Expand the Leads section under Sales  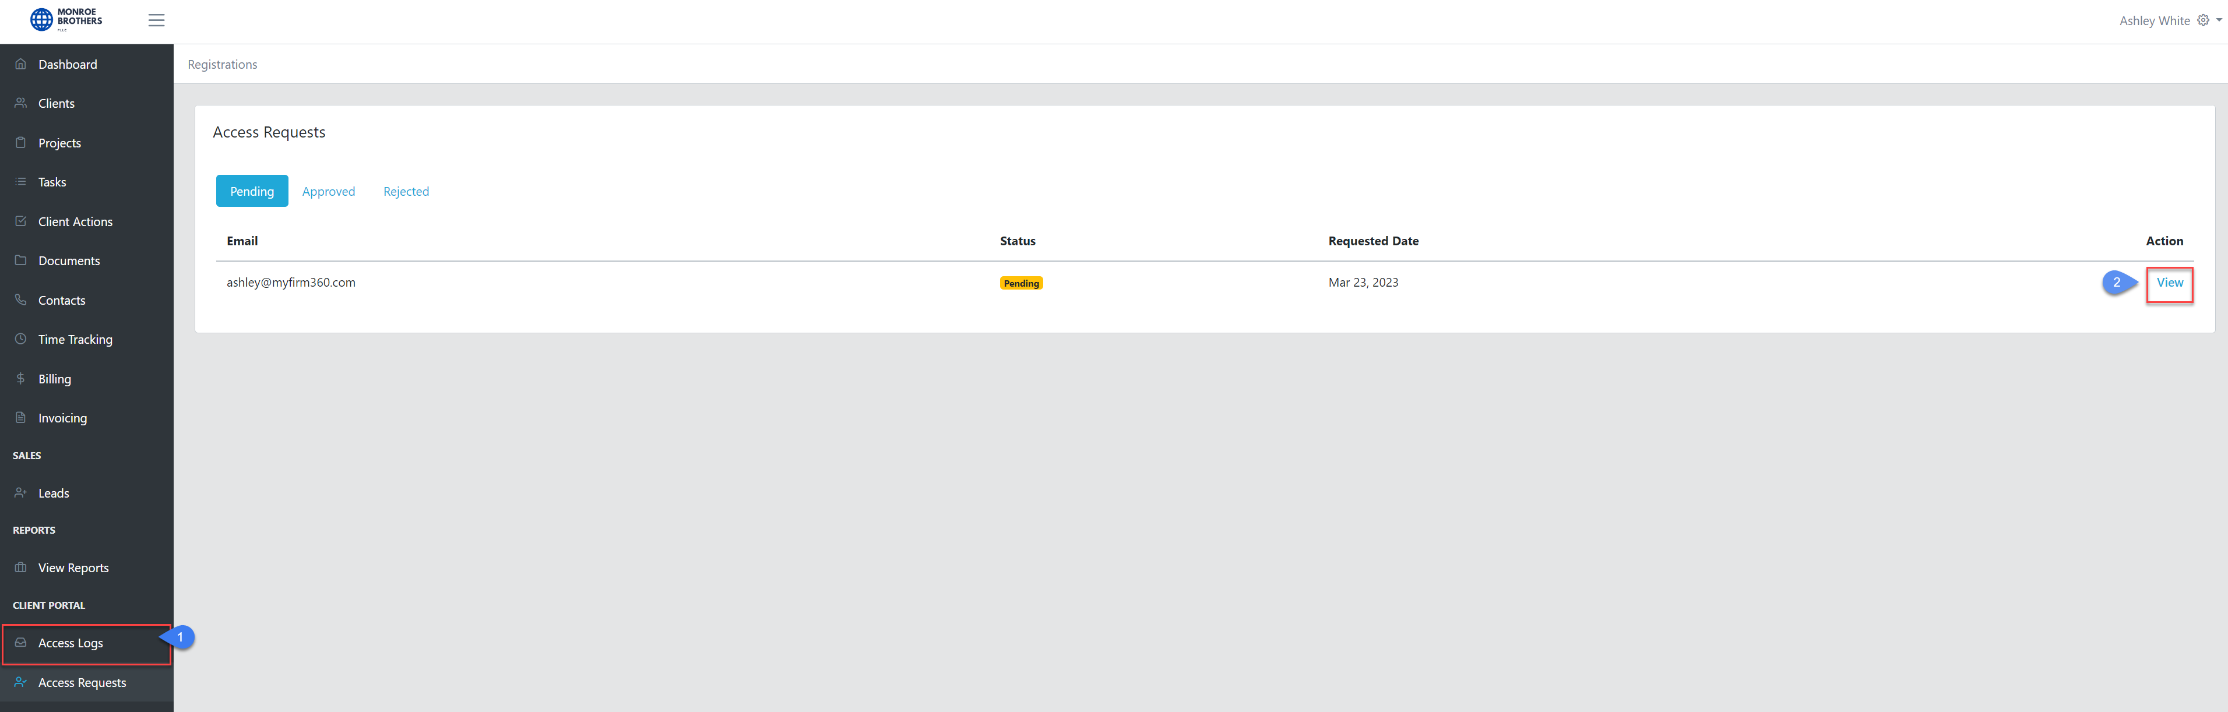[x=54, y=493]
